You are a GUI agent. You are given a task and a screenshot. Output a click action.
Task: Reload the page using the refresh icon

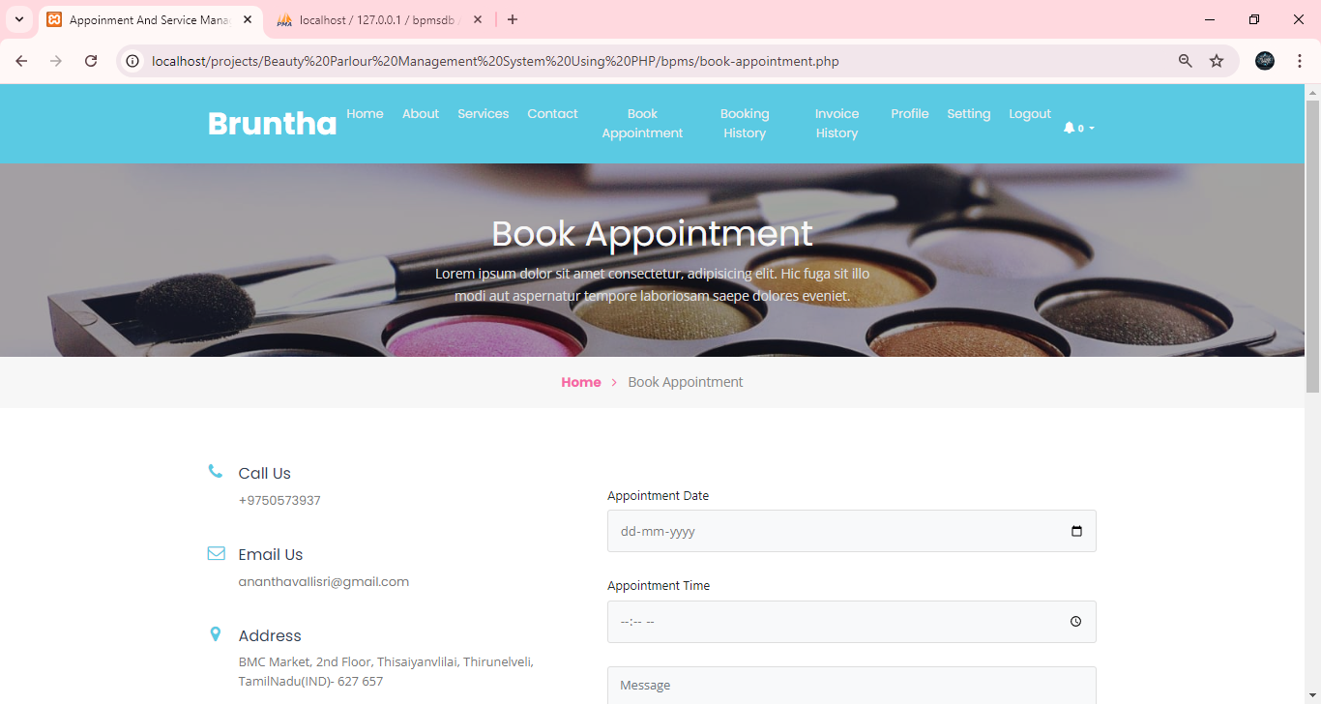coord(91,60)
